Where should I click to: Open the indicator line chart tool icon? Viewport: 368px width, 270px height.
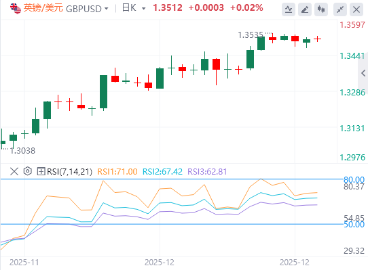289,9
